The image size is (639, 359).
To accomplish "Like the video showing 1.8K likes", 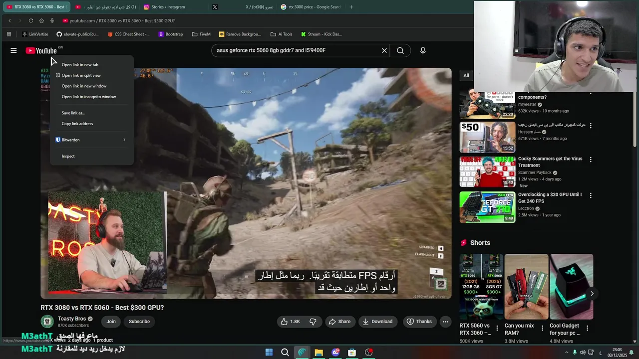I will click(x=290, y=322).
